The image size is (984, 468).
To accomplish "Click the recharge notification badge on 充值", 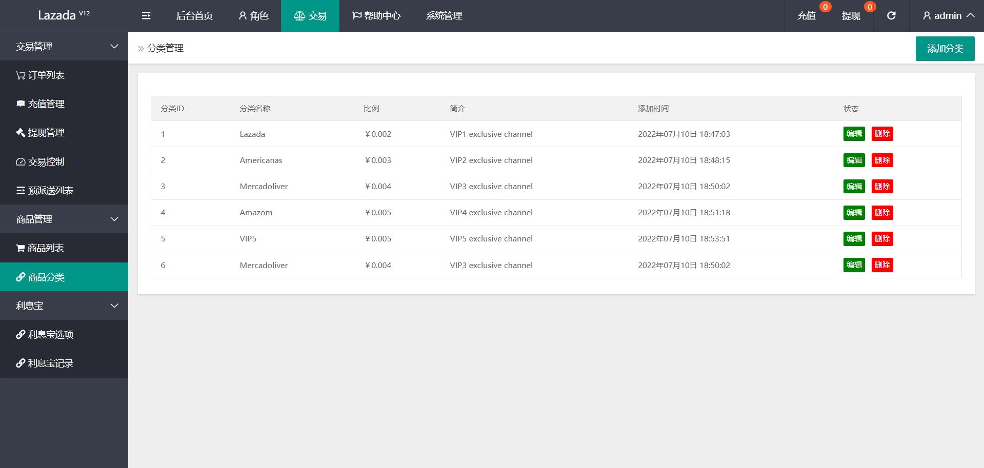I will tap(825, 7).
